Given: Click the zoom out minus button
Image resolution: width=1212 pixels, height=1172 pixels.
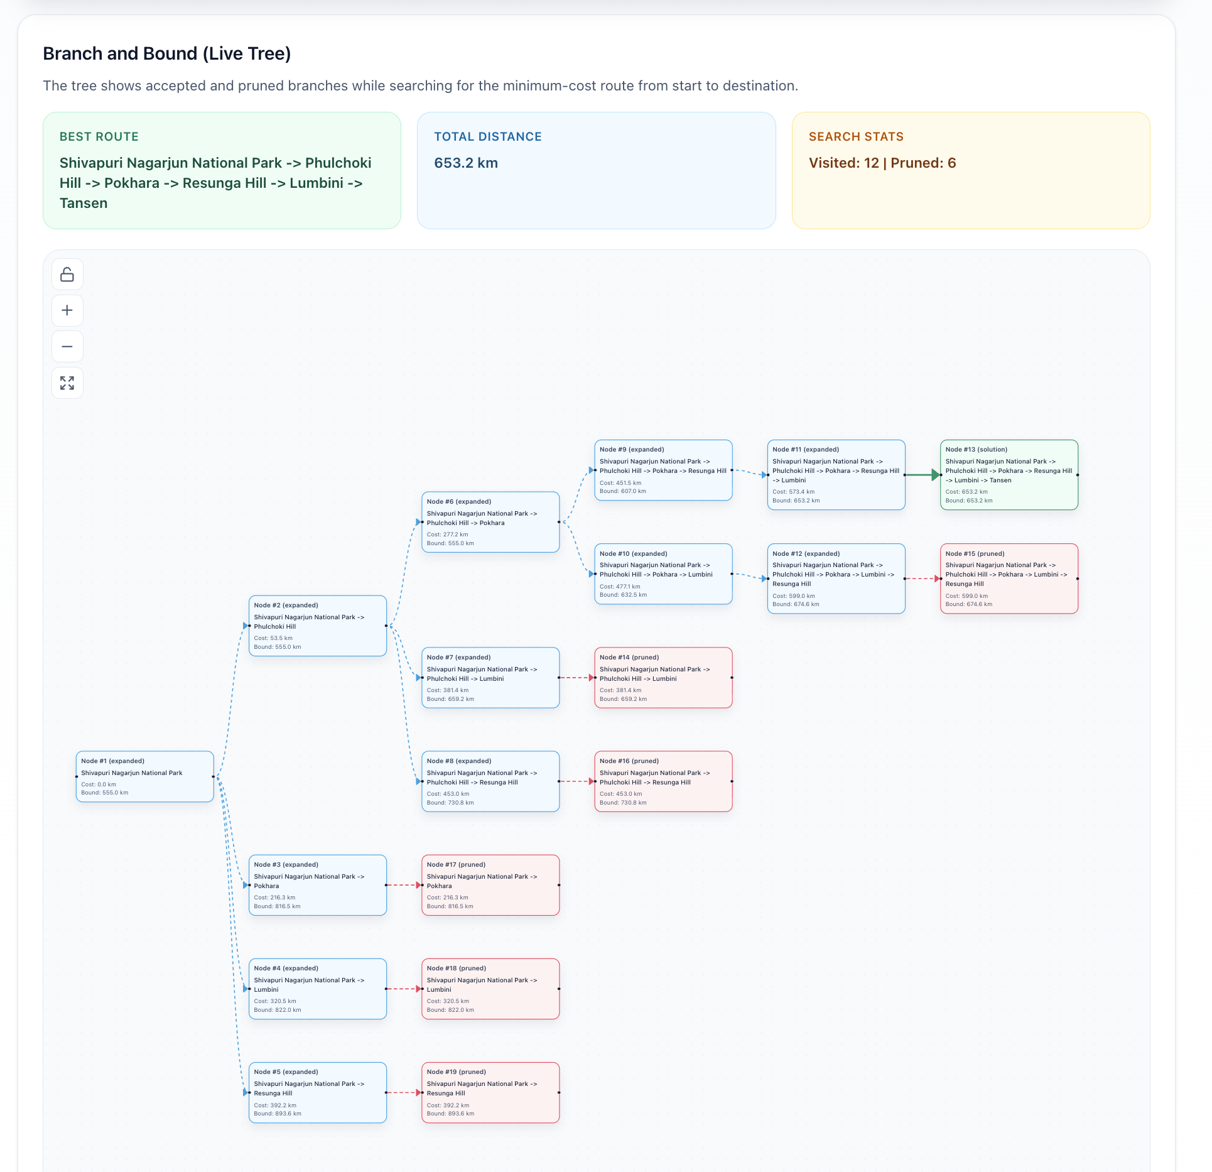Looking at the screenshot, I should click(67, 347).
